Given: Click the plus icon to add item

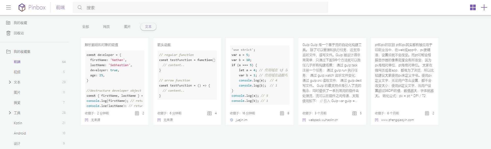Looking at the screenshot, I should (484, 7).
